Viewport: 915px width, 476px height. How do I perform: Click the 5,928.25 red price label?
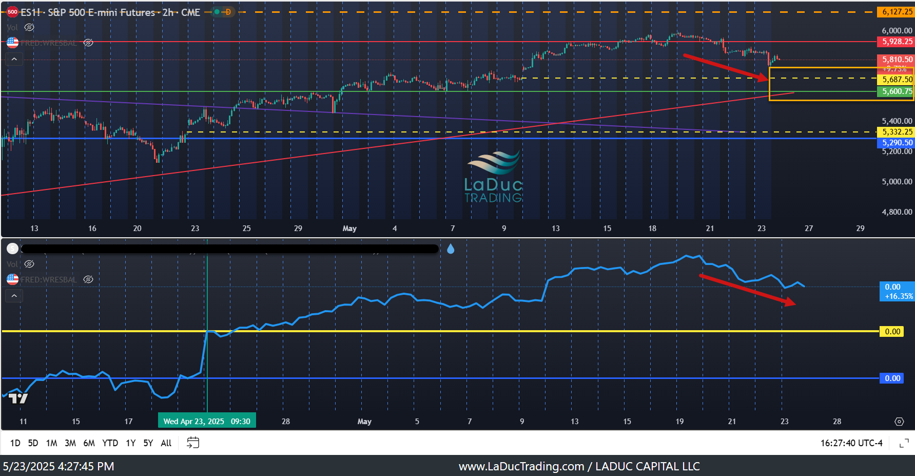896,42
